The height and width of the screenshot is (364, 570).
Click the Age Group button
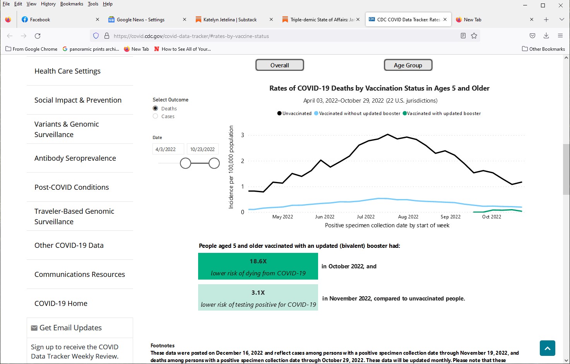pyautogui.click(x=408, y=65)
